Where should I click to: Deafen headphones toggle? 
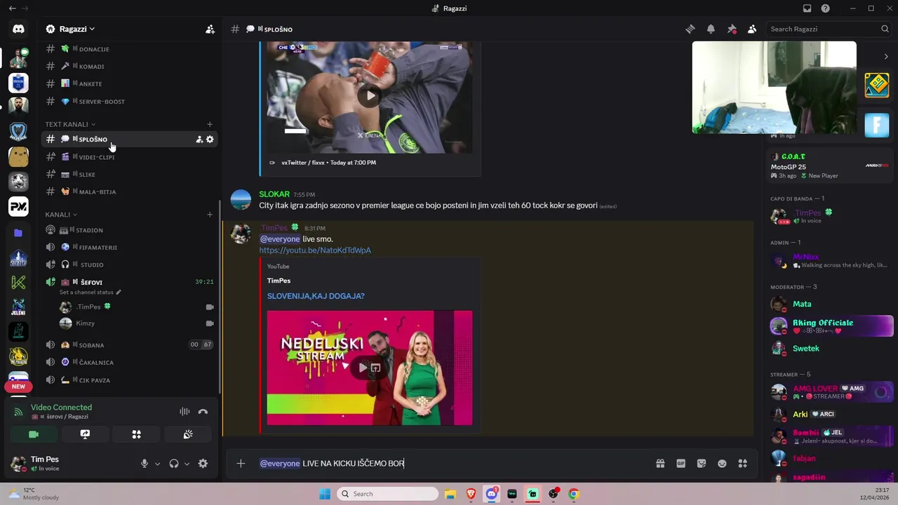pos(174,464)
